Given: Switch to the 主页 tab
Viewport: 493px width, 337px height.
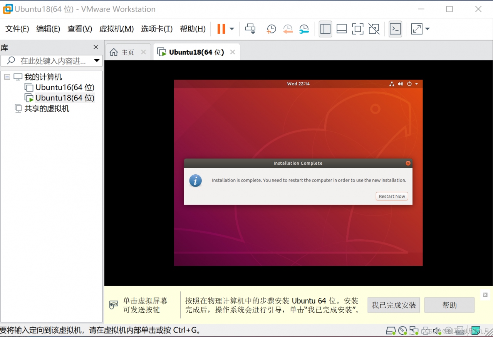Looking at the screenshot, I should point(128,52).
